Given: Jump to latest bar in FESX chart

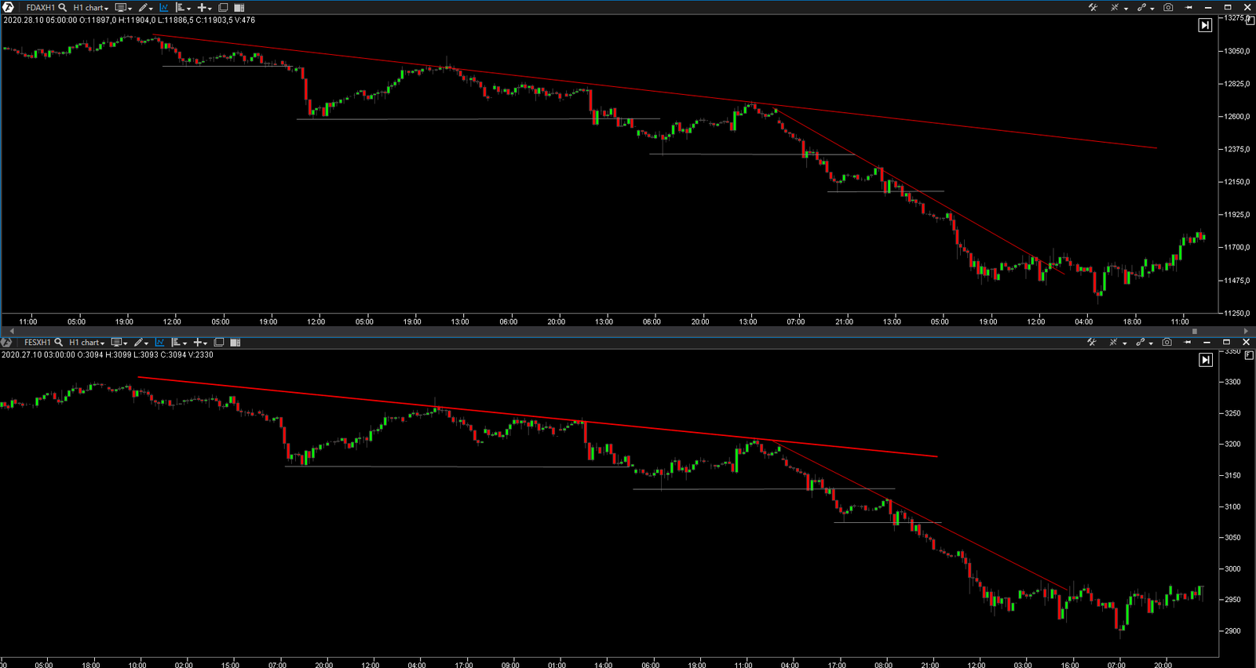Looking at the screenshot, I should 1205,360.
